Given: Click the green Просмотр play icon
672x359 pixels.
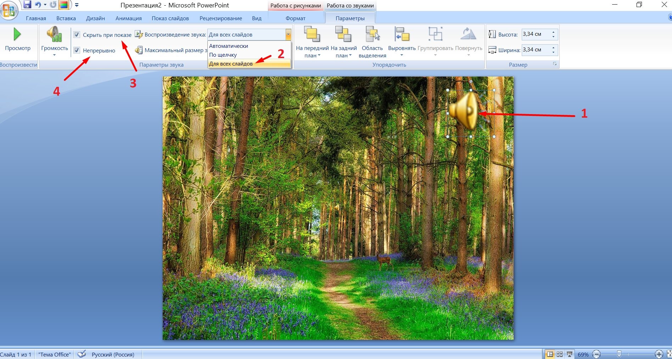Looking at the screenshot, I should (17, 34).
